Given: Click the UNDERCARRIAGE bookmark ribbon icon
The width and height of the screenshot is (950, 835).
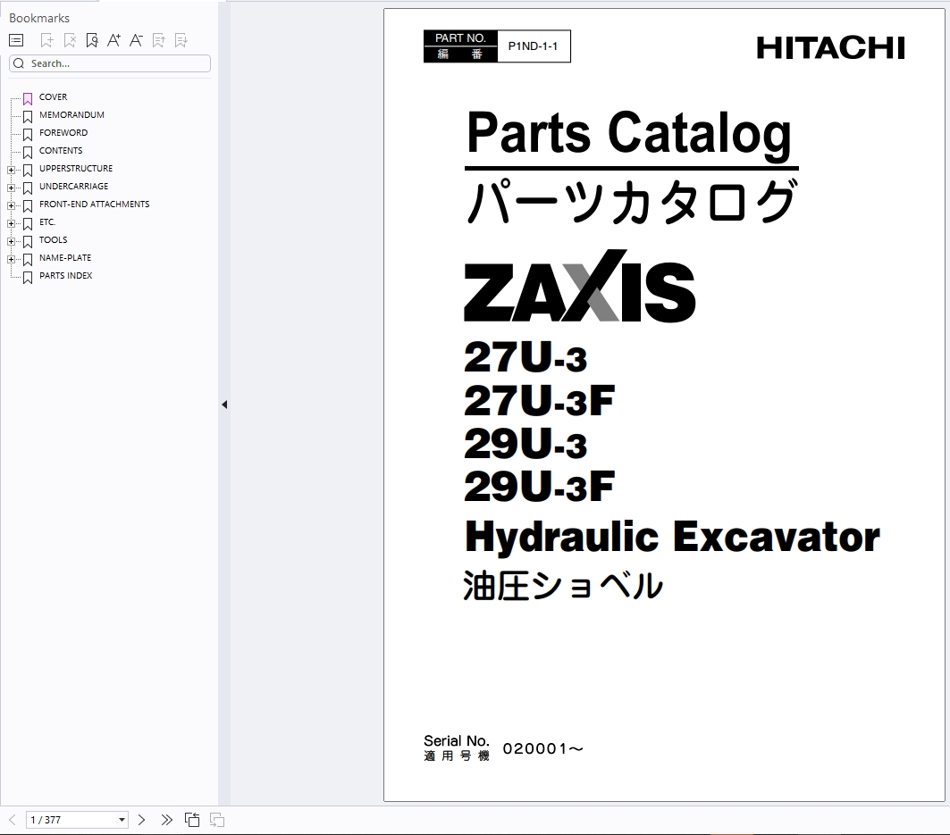Looking at the screenshot, I should click(28, 188).
